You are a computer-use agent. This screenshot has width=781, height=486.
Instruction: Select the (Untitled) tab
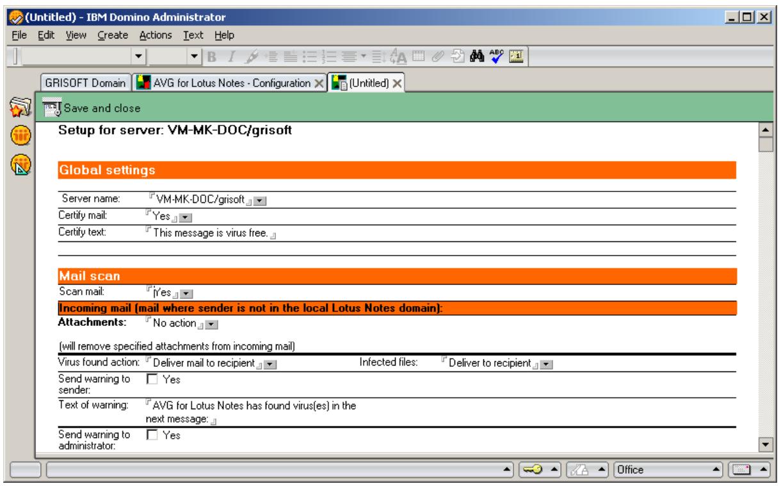[x=367, y=84]
